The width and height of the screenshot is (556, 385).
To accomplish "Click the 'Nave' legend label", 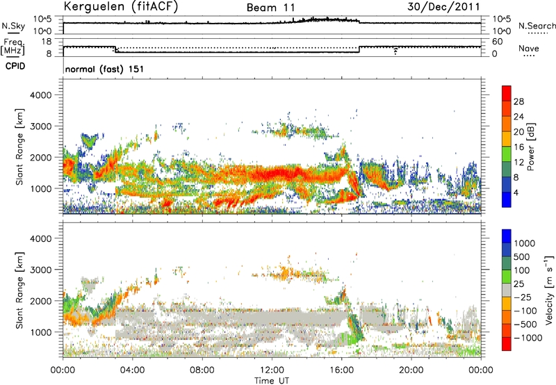I will pyautogui.click(x=529, y=48).
